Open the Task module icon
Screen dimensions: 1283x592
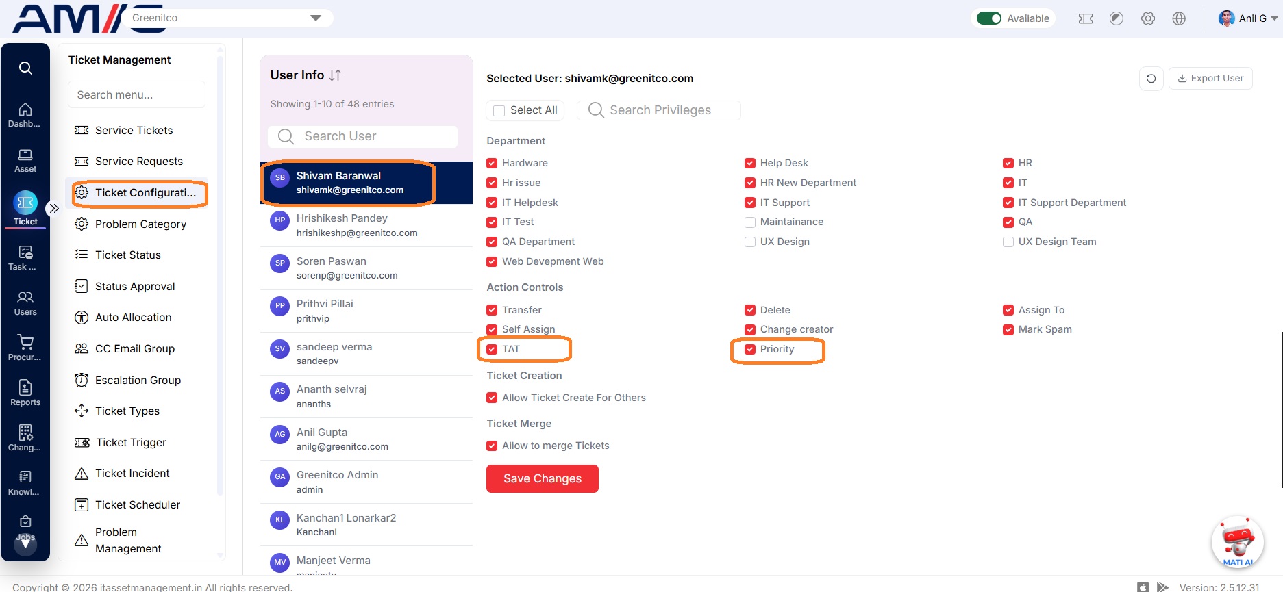tap(25, 258)
